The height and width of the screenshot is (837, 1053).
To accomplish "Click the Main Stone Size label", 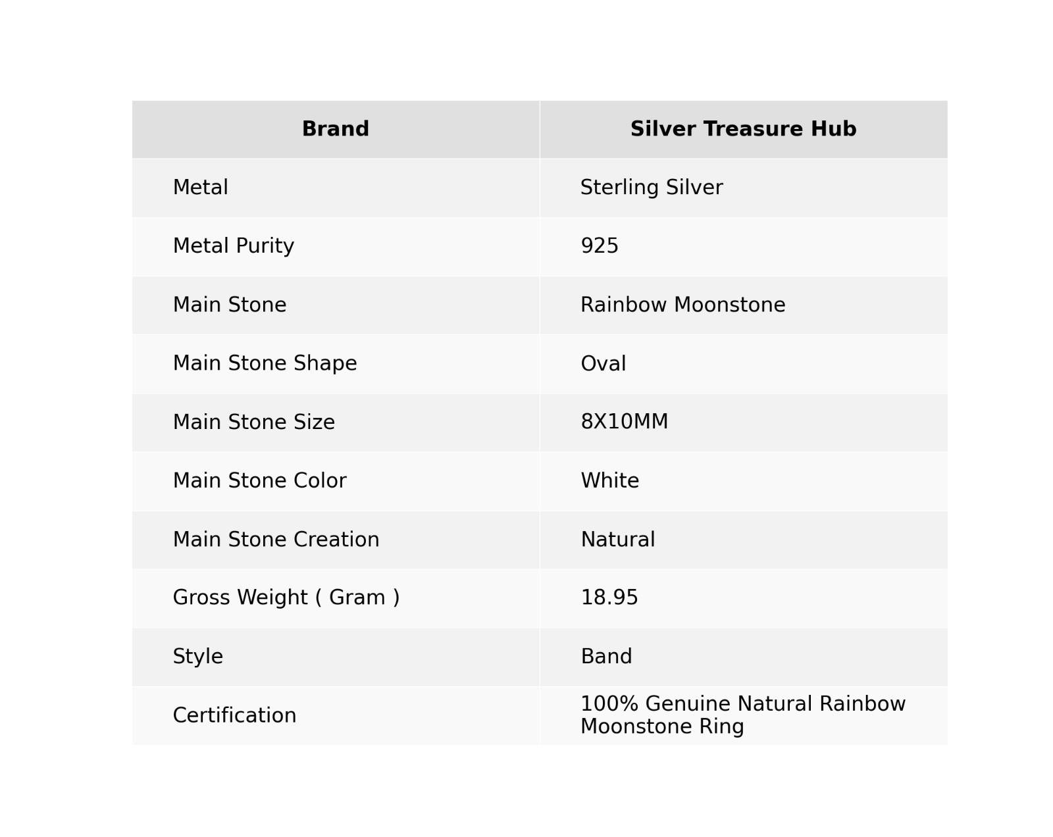I will pyautogui.click(x=253, y=422).
